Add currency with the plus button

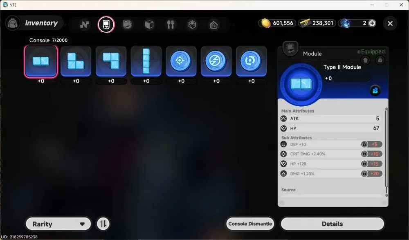coord(372,23)
